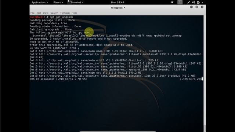Open the Search menu
Screen dimensions: 235x132
[x=54, y=13]
